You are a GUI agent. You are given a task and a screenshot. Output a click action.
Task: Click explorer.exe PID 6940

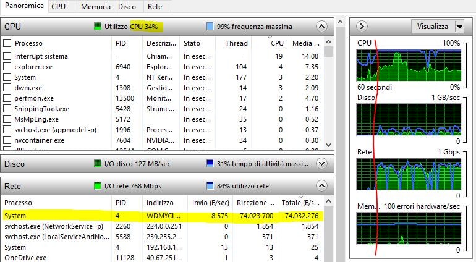(x=123, y=67)
